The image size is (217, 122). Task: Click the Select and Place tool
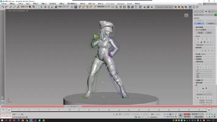(x=56, y=7)
